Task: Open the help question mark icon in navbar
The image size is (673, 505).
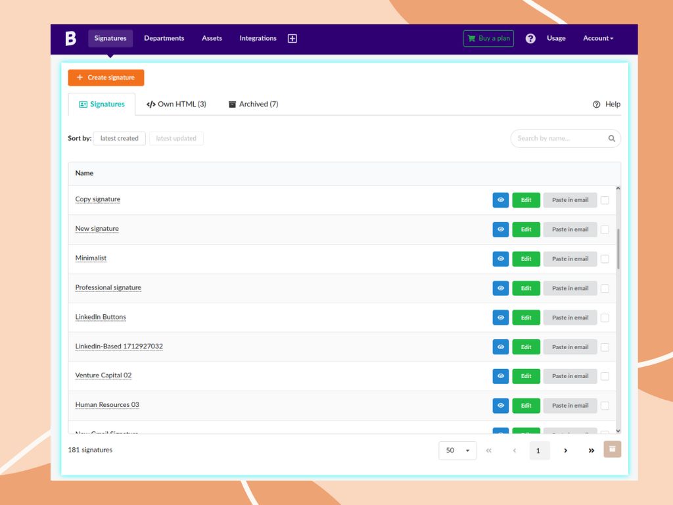Action: coord(530,38)
